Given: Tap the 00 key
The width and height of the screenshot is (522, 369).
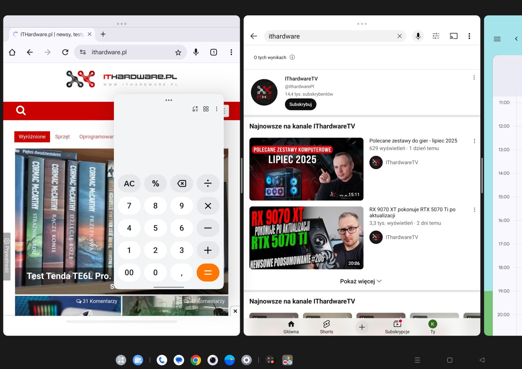Looking at the screenshot, I should pos(129,273).
